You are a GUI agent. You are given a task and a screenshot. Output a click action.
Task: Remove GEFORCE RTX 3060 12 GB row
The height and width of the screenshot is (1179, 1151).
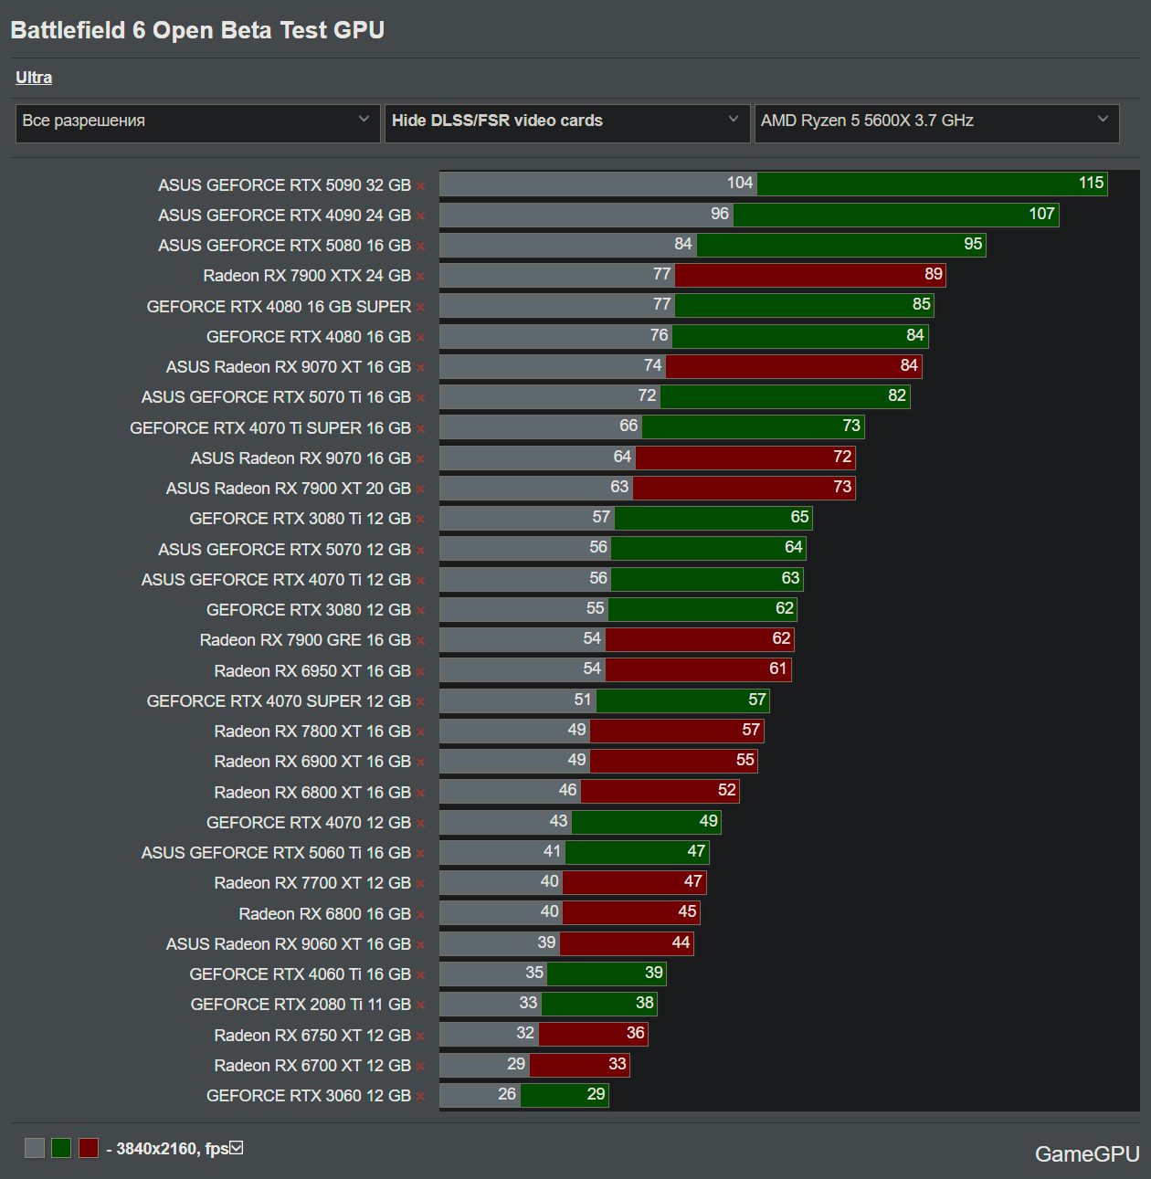pyautogui.click(x=421, y=1097)
